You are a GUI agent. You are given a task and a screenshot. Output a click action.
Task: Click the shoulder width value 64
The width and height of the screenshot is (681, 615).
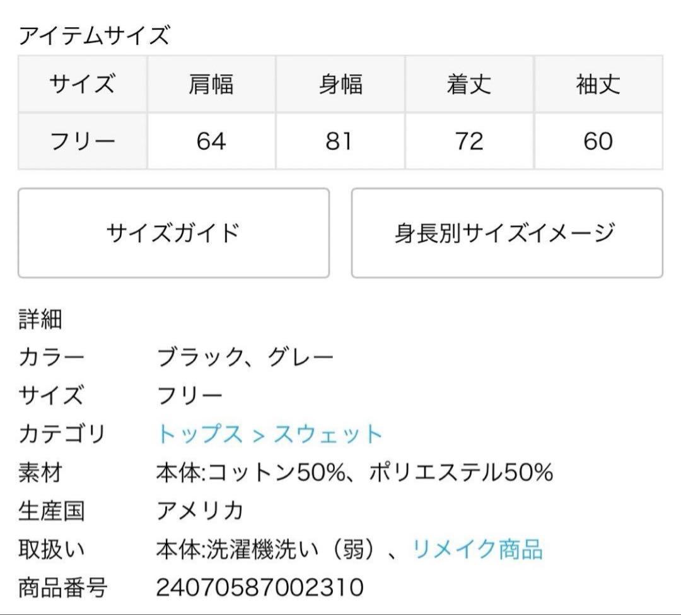click(211, 141)
